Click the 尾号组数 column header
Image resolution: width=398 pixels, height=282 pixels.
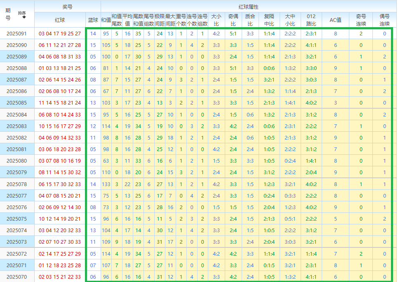[x=149, y=20]
